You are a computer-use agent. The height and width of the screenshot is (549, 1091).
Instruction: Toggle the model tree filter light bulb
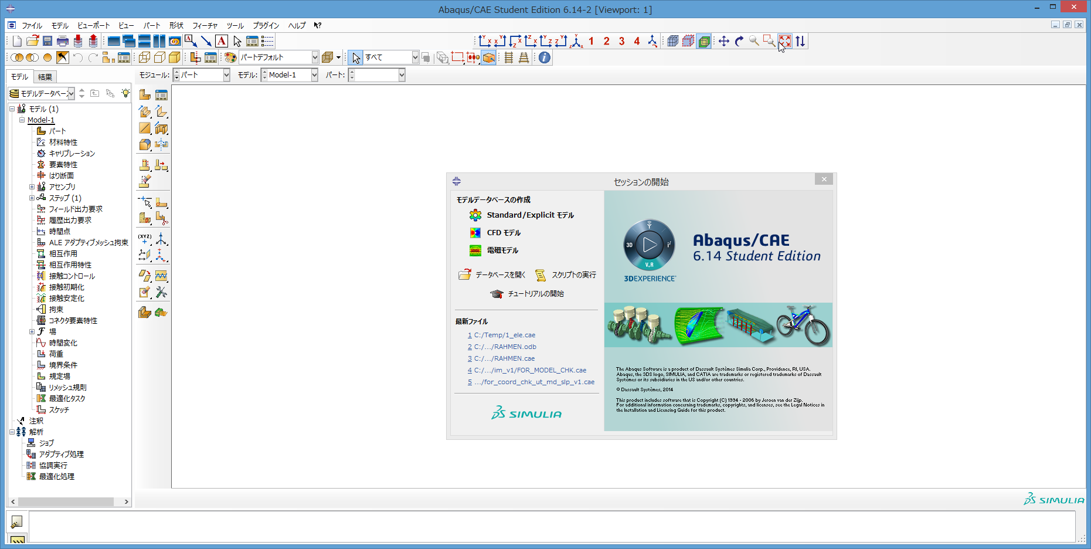[125, 93]
